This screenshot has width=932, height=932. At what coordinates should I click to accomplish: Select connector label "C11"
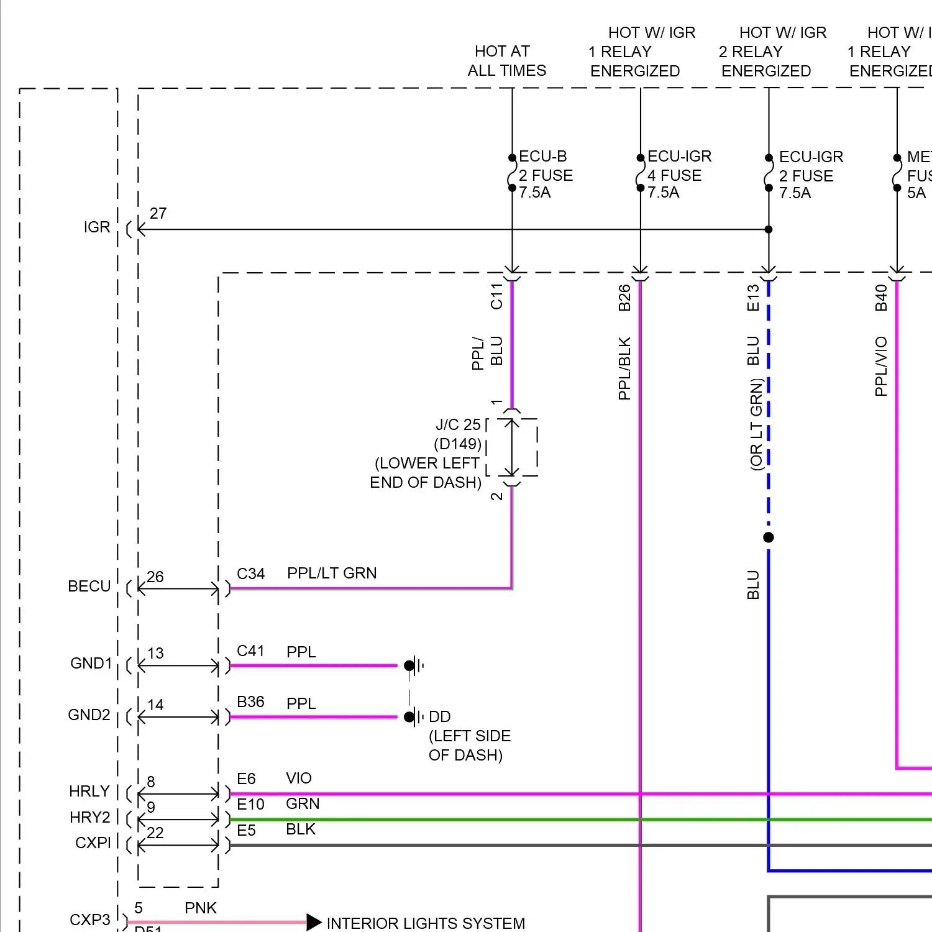click(496, 296)
